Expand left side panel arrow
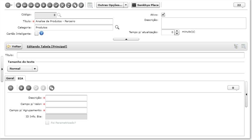This screenshot has height=140, width=252. point(2,69)
